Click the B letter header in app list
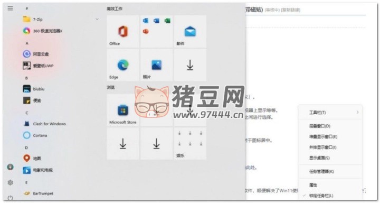This screenshot has width=380, height=203. tap(27, 78)
